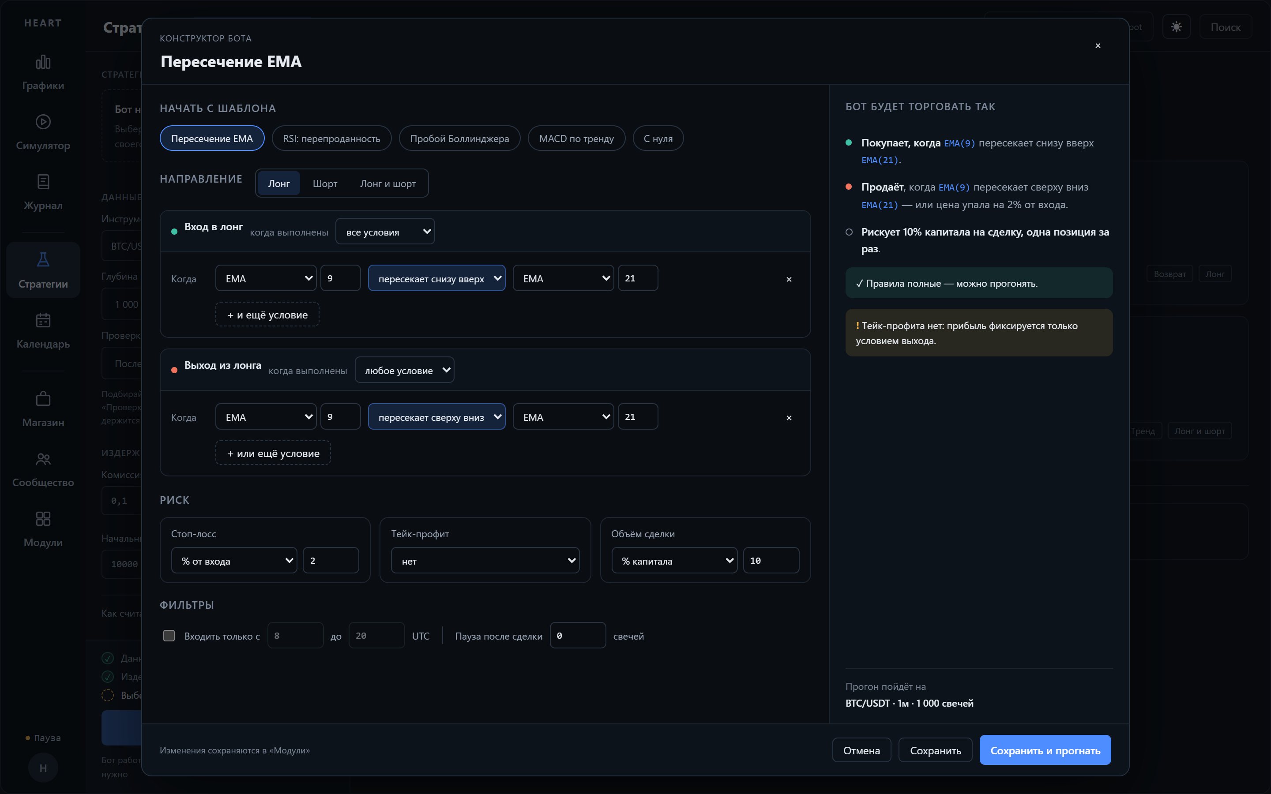Open the Симулятор play icon in sidebar

[43, 122]
